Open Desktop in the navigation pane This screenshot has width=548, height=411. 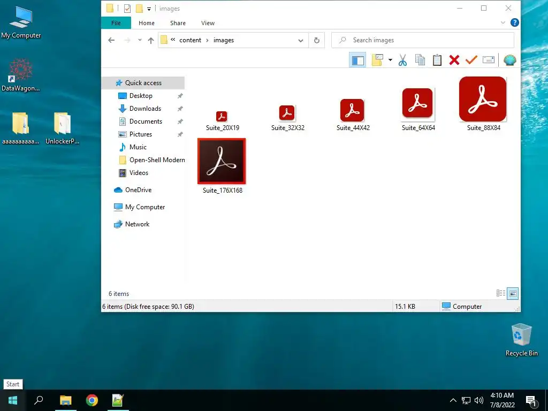(141, 96)
